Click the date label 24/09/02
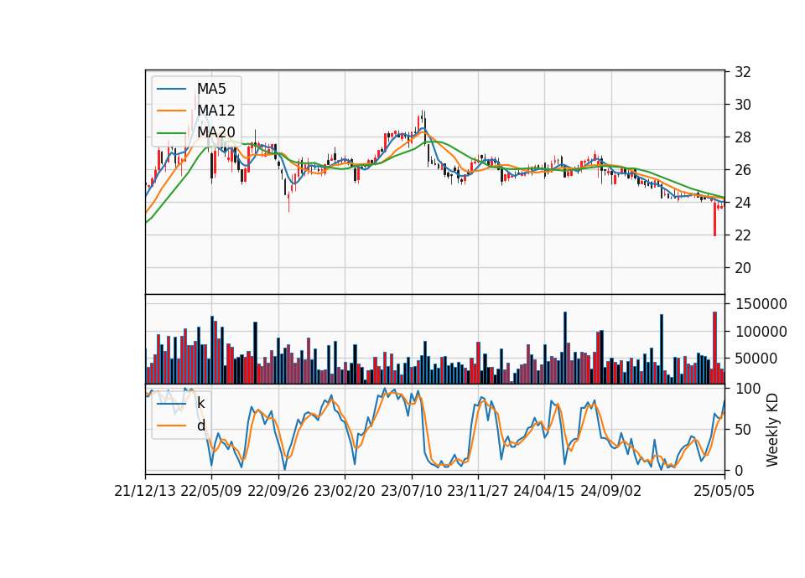Viewport: 805px width, 578px height. [x=611, y=491]
